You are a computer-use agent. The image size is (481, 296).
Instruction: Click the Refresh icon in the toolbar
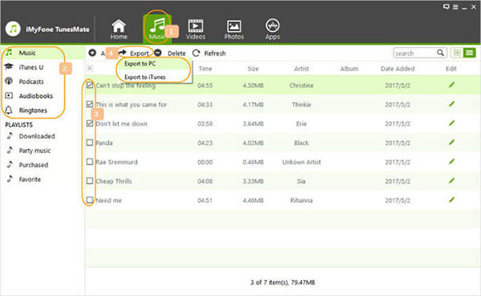[196, 54]
